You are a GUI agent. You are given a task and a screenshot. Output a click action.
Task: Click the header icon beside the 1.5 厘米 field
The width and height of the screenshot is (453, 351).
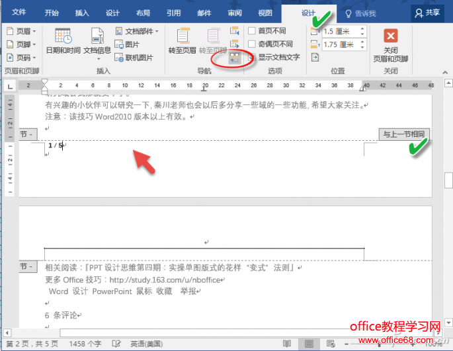point(315,31)
